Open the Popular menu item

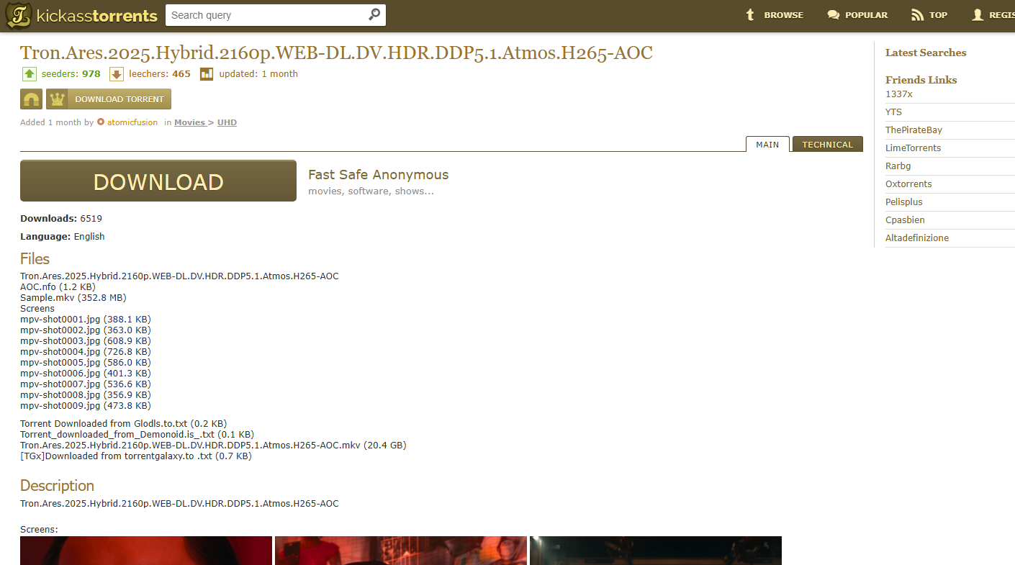(x=857, y=15)
